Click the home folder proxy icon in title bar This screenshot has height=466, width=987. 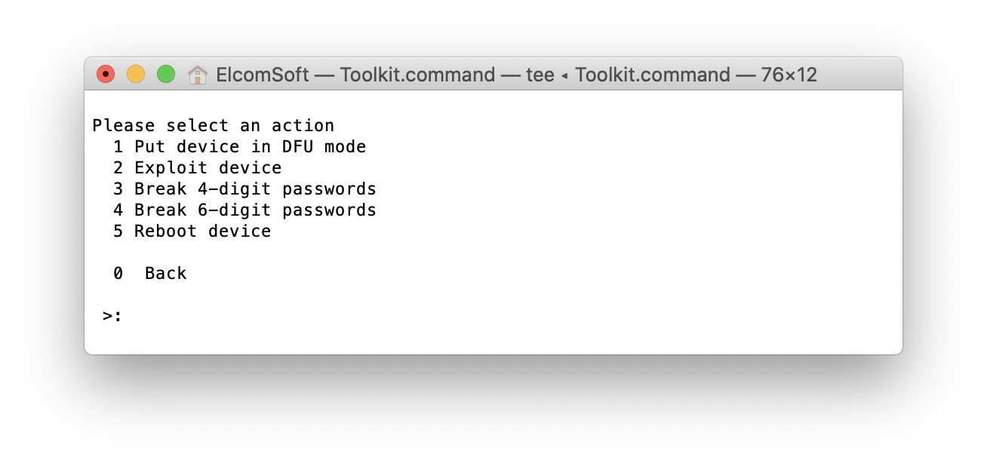(x=198, y=75)
